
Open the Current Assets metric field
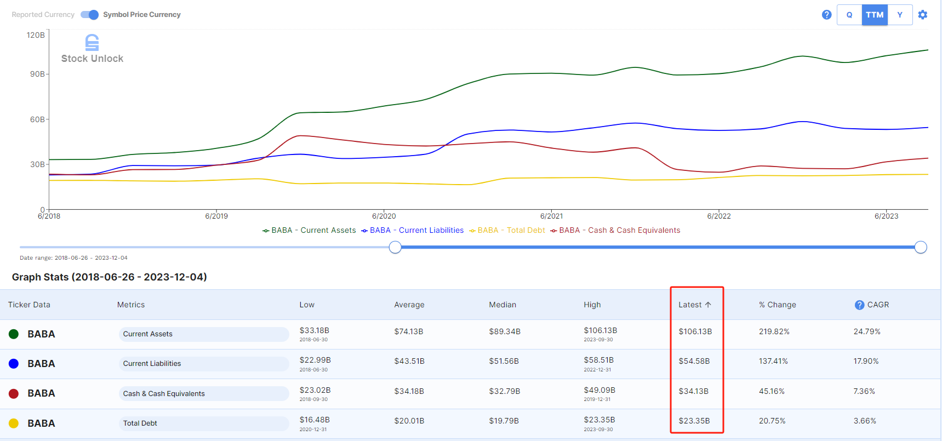[x=204, y=334]
